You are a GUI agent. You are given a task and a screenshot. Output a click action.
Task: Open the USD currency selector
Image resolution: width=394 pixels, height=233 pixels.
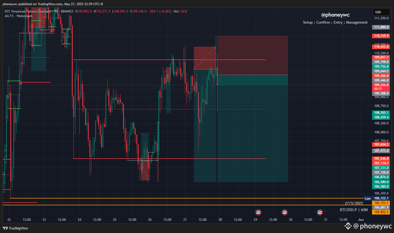(x=382, y=12)
